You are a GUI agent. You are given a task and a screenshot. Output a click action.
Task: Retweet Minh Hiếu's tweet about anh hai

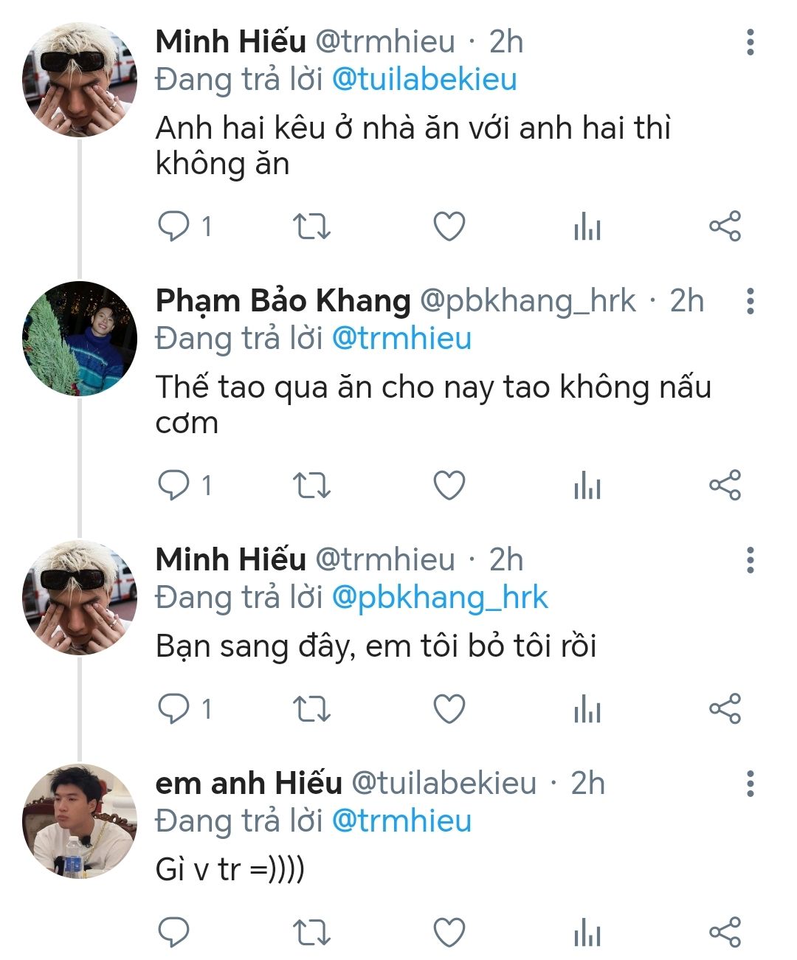[311, 227]
